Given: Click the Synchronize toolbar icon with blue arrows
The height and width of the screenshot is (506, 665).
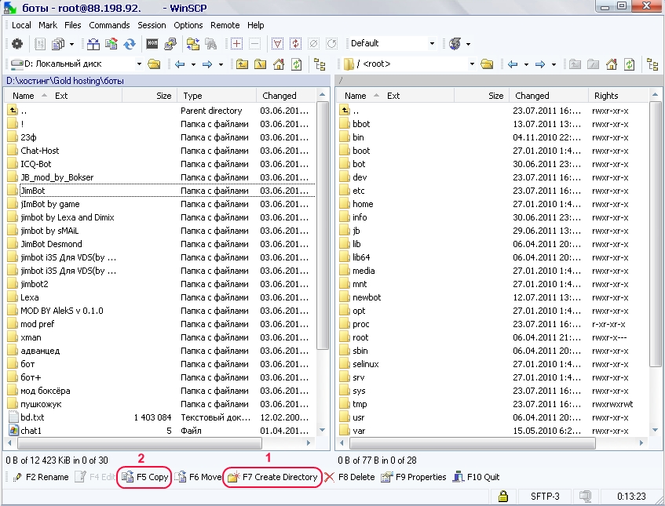Looking at the screenshot, I should coord(130,43).
